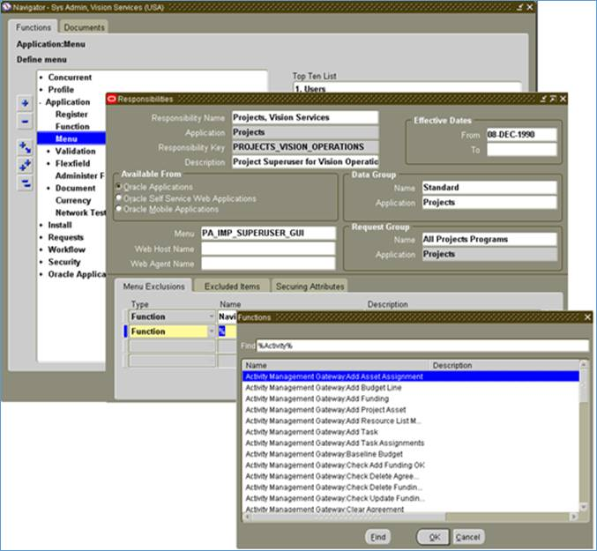Click the Find field containing %Activity%
Image resolution: width=597 pixels, height=551 pixels.
422,346
